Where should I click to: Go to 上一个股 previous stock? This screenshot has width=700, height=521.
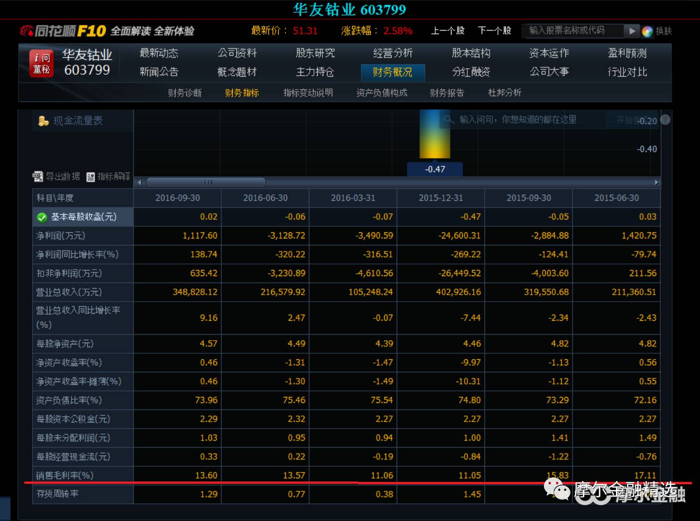click(x=448, y=31)
